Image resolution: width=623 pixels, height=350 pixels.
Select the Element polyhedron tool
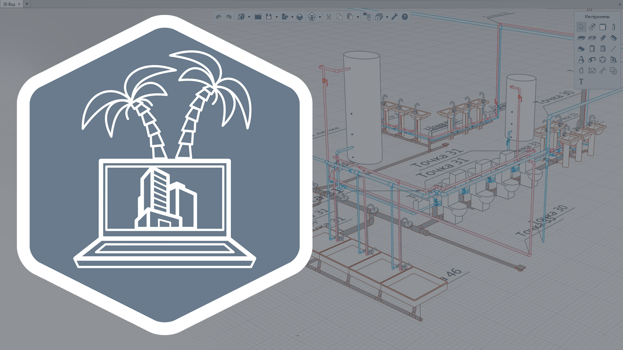[603, 60]
